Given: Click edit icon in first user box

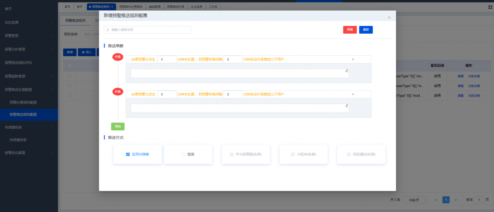Looking at the screenshot, I should click(x=346, y=71).
